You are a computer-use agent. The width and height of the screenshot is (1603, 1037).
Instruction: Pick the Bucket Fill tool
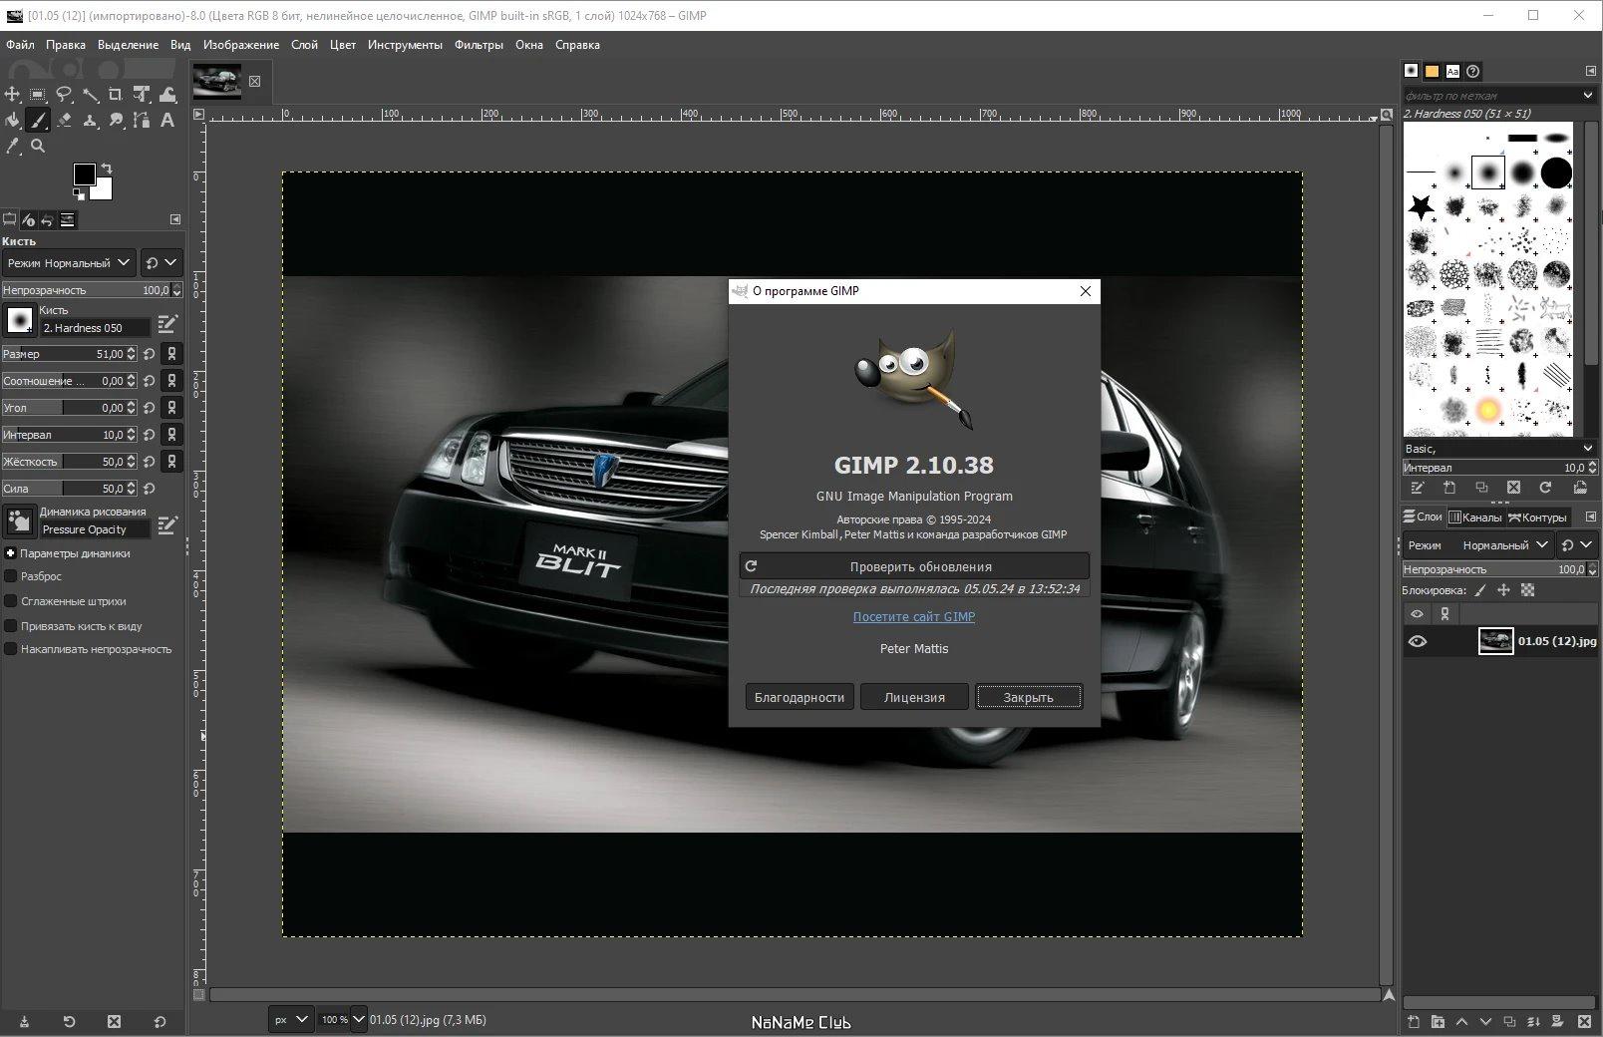[12, 121]
